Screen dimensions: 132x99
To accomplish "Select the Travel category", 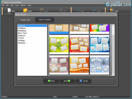I will 32,38.
